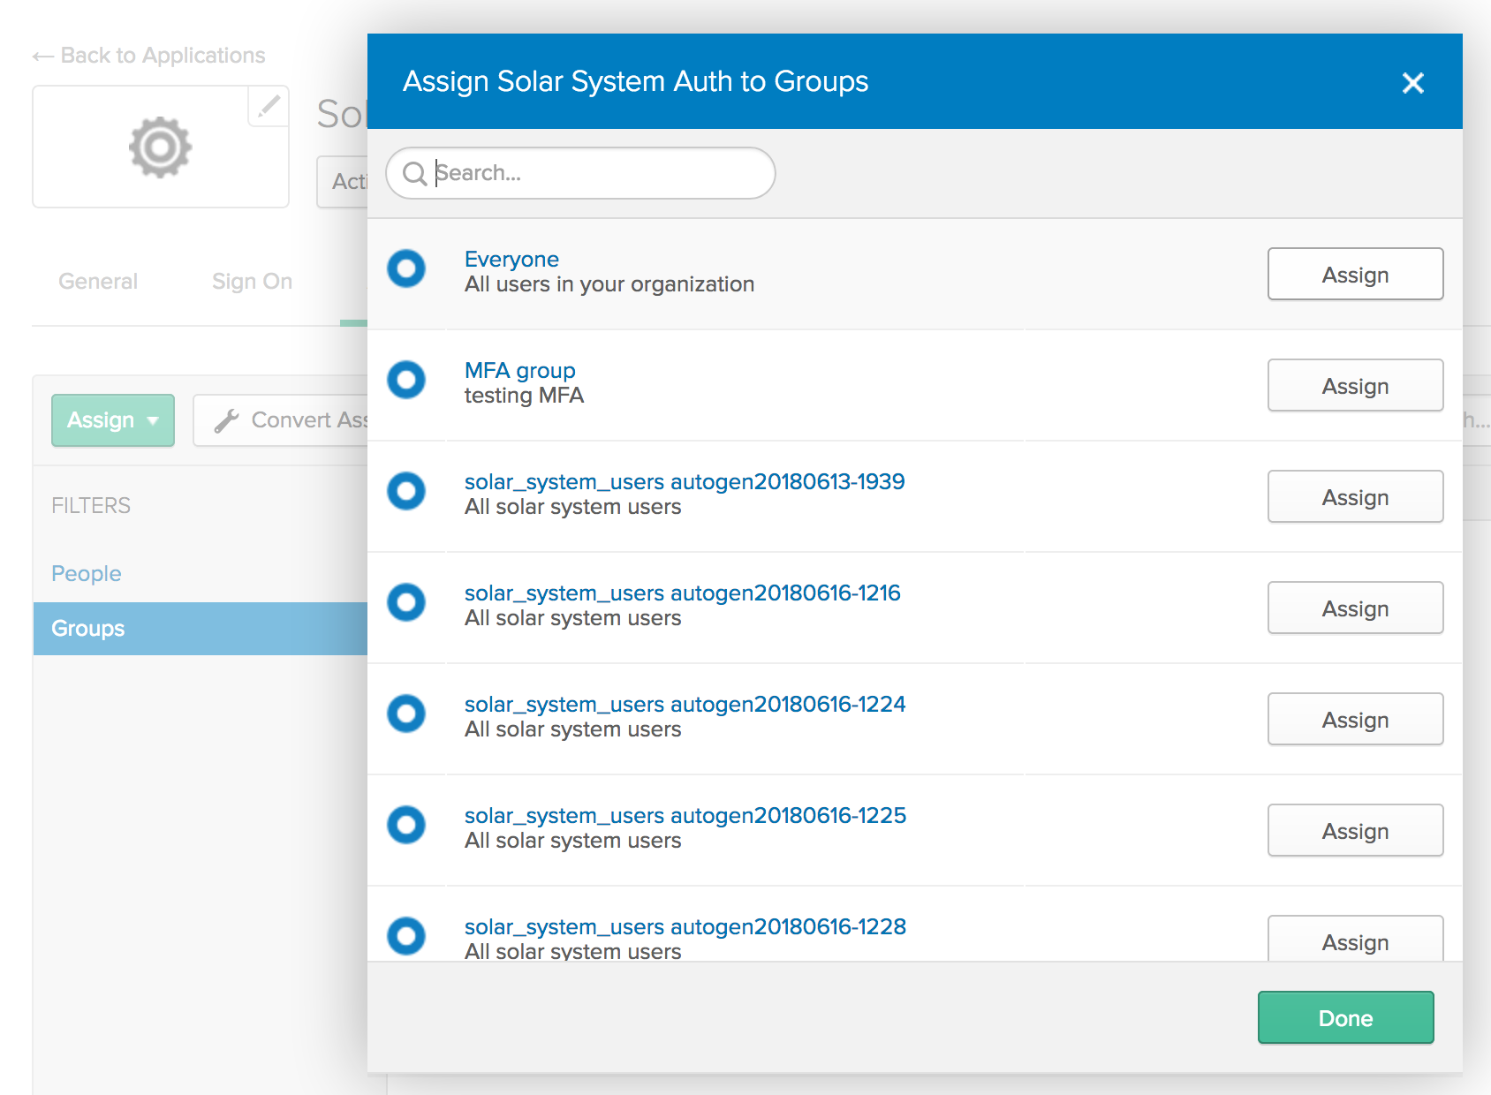Image resolution: width=1491 pixels, height=1095 pixels.
Task: Open the green Assign dropdown
Action: point(112,420)
